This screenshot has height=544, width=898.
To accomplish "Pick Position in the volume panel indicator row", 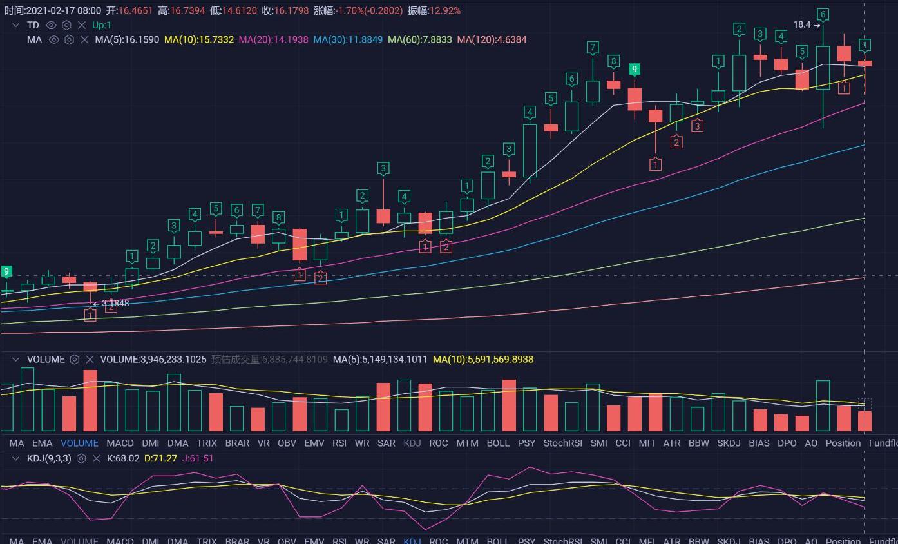I will click(x=843, y=443).
